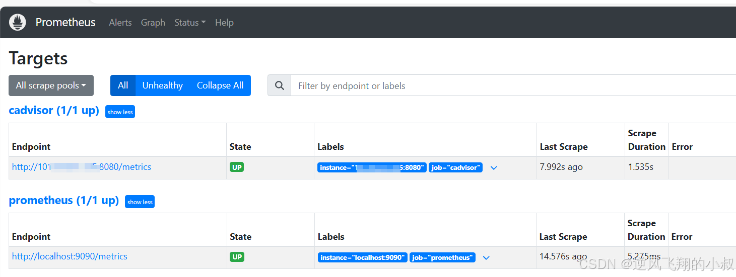Open the cadvisor :8080/metrics endpoint link

82,167
